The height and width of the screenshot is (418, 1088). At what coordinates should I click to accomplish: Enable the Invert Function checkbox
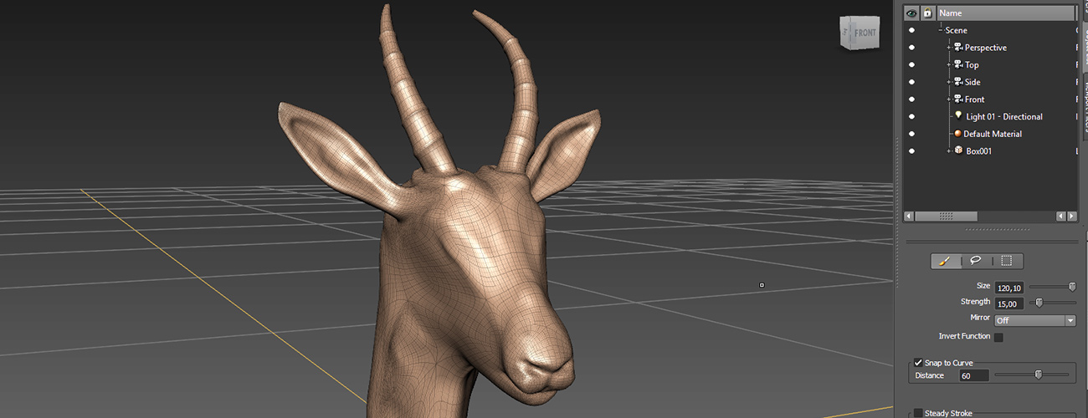998,337
